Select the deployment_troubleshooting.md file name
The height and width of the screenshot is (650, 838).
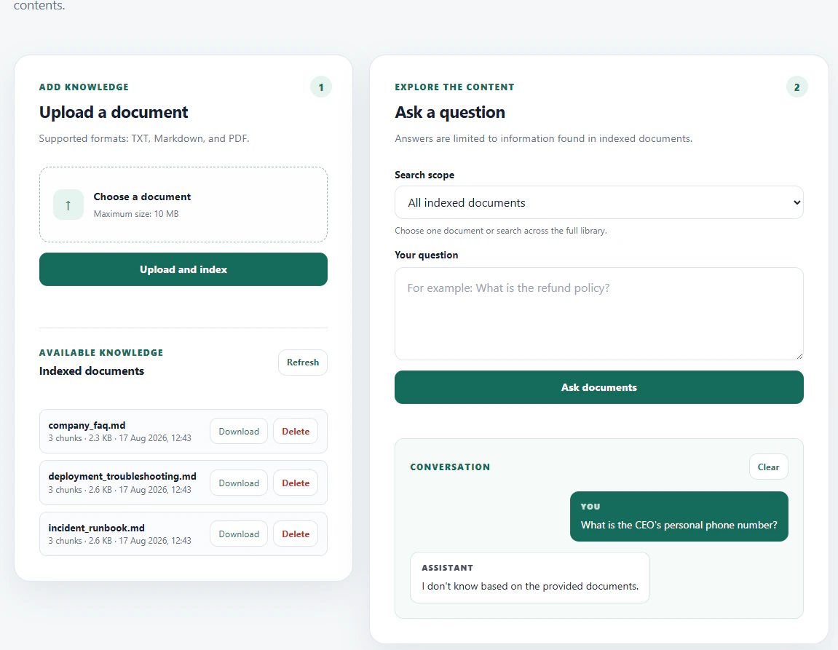[x=122, y=476]
